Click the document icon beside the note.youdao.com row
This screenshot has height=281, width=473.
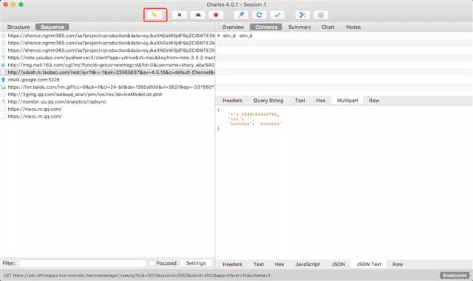point(3,58)
